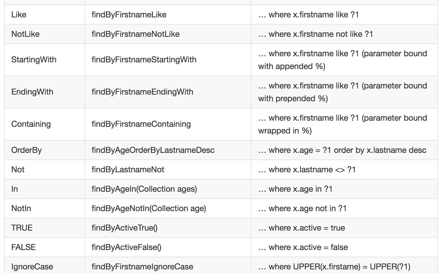Click the 'NotLike' keyword cell
Screen dimensions: 442x273
(x=25, y=34)
